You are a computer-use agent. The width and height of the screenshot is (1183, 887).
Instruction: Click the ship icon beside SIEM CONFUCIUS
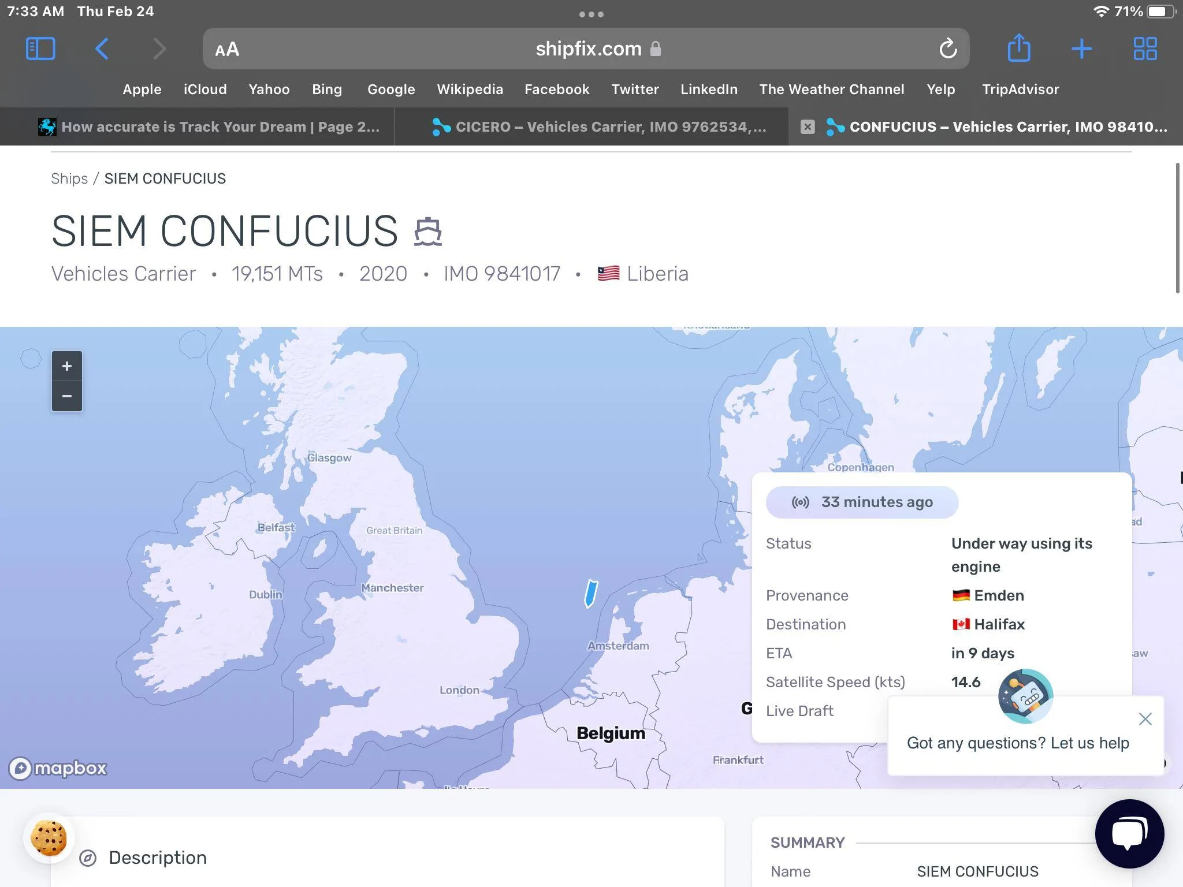(x=428, y=232)
